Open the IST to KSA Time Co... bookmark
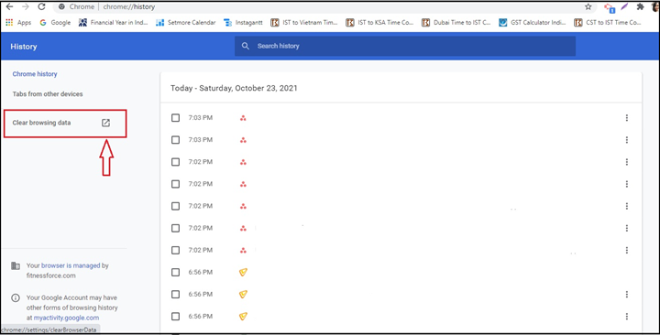The height and width of the screenshot is (335, 660). pos(379,23)
